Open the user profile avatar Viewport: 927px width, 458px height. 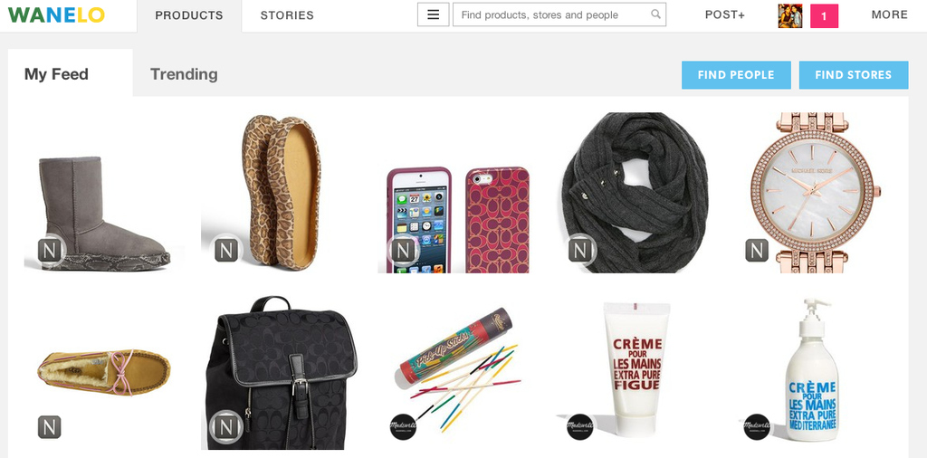(x=789, y=16)
